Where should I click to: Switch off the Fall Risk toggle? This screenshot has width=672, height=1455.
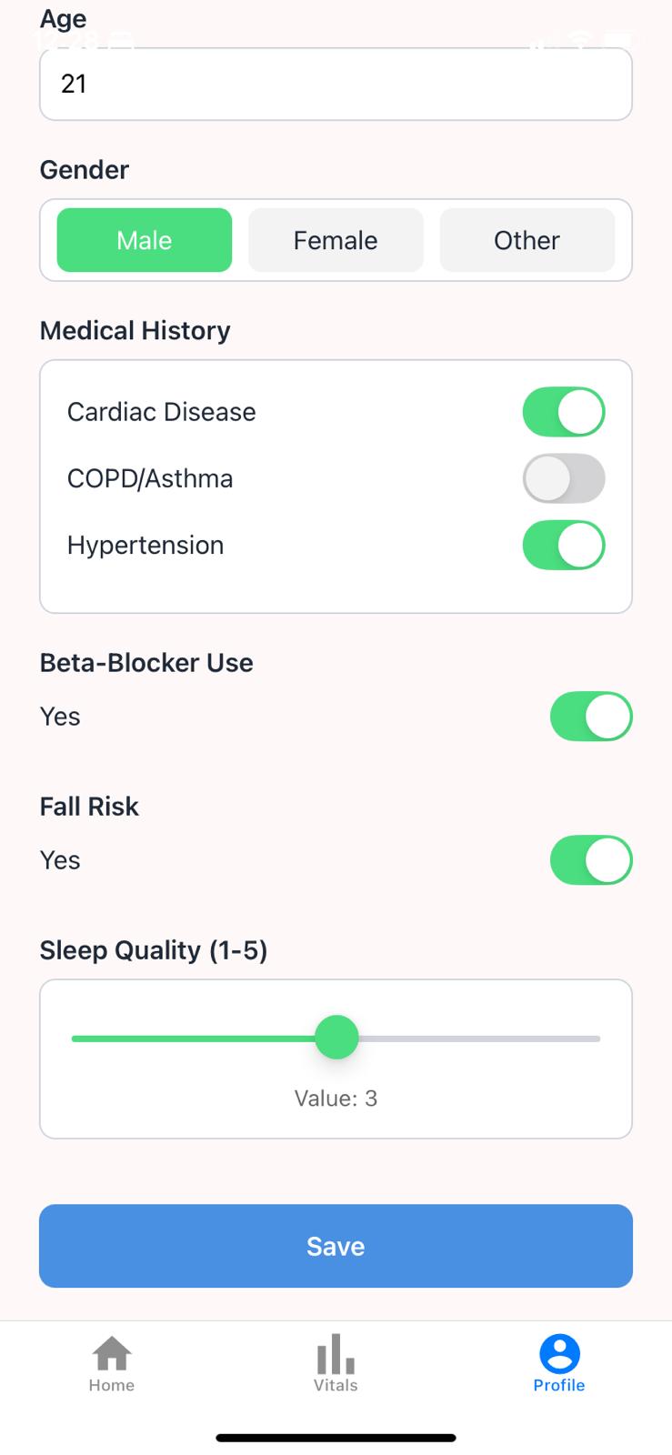point(591,860)
